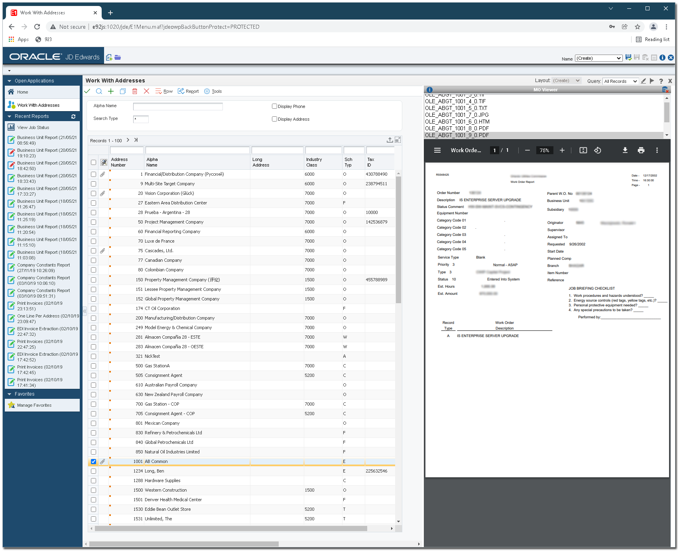Open the Query All Records dropdown
The width and height of the screenshot is (681, 553).
(620, 81)
